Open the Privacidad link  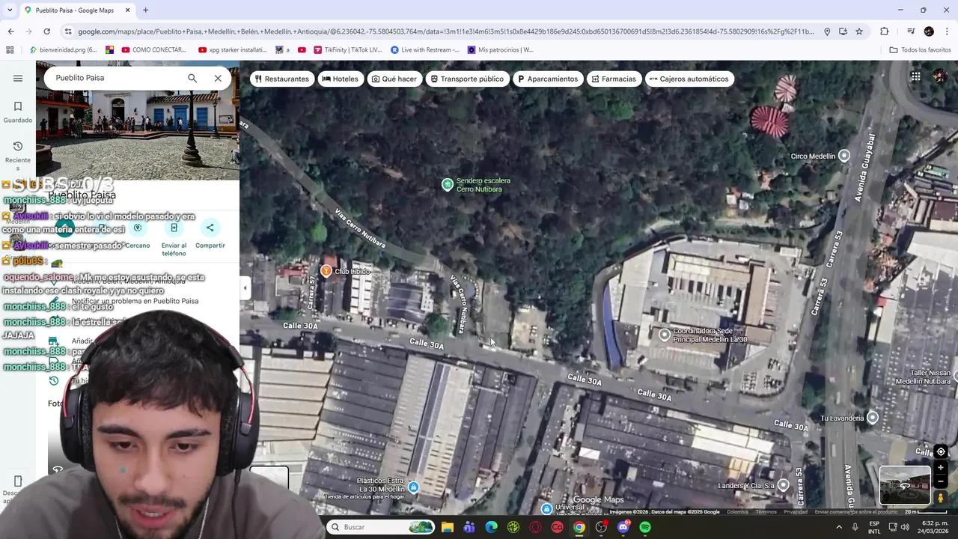[x=796, y=512]
